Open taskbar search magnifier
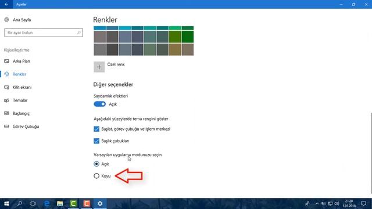This screenshot has height=209, width=372. click(20, 204)
